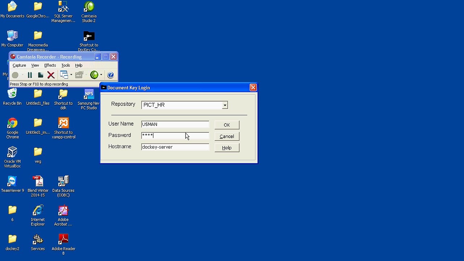Click 'Press Stop or F10' status text
Screen dimensions: 464x261
39,84
